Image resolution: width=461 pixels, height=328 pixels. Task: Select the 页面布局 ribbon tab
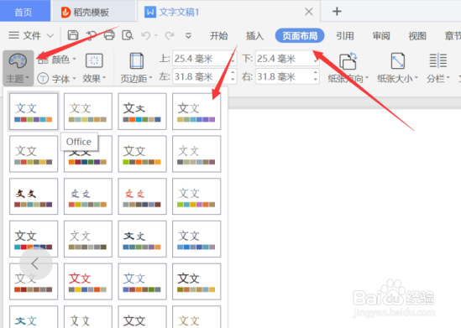tap(300, 35)
